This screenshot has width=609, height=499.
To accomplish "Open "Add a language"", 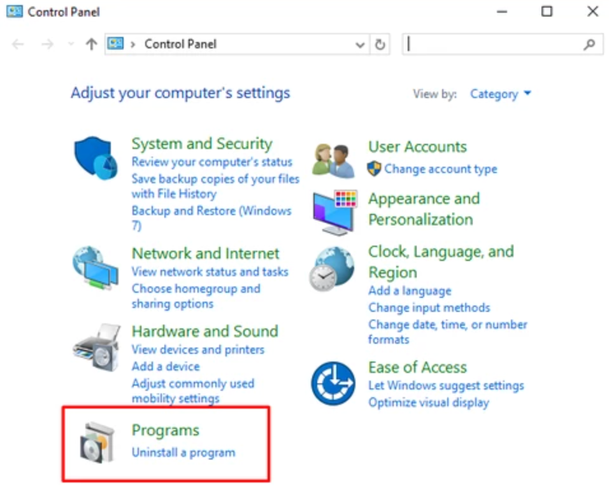I will 410,290.
